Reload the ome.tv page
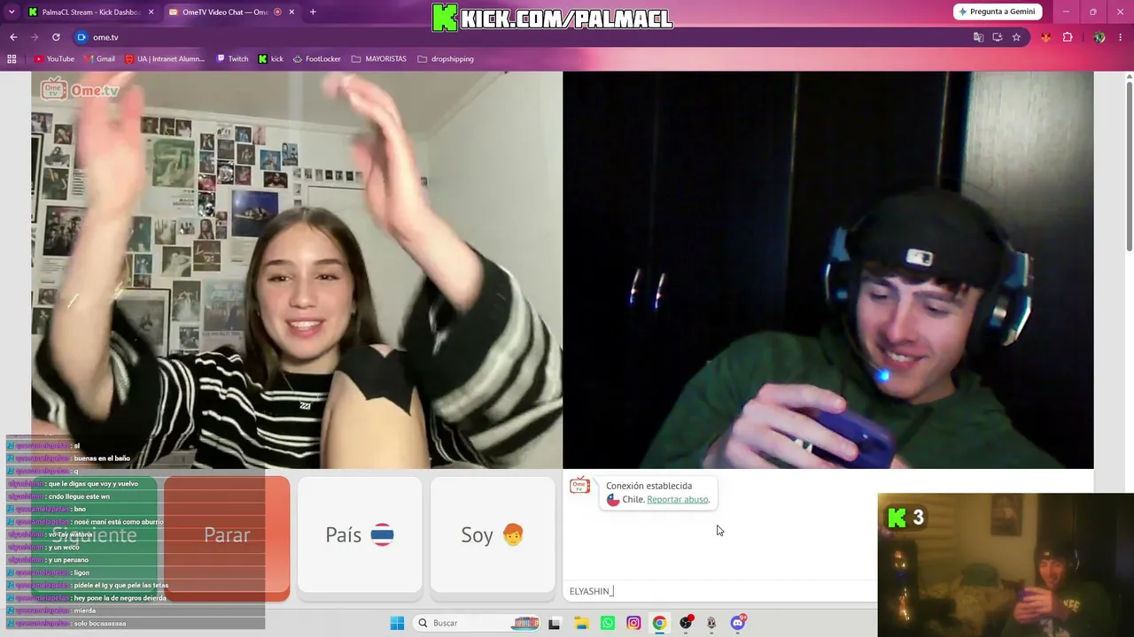 pyautogui.click(x=56, y=37)
